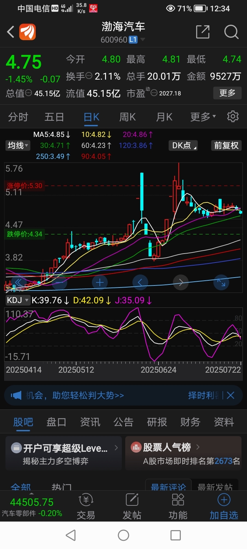Jump chart to earliest with double-left arrow
This screenshot has width=247, height=549.
(19, 283)
